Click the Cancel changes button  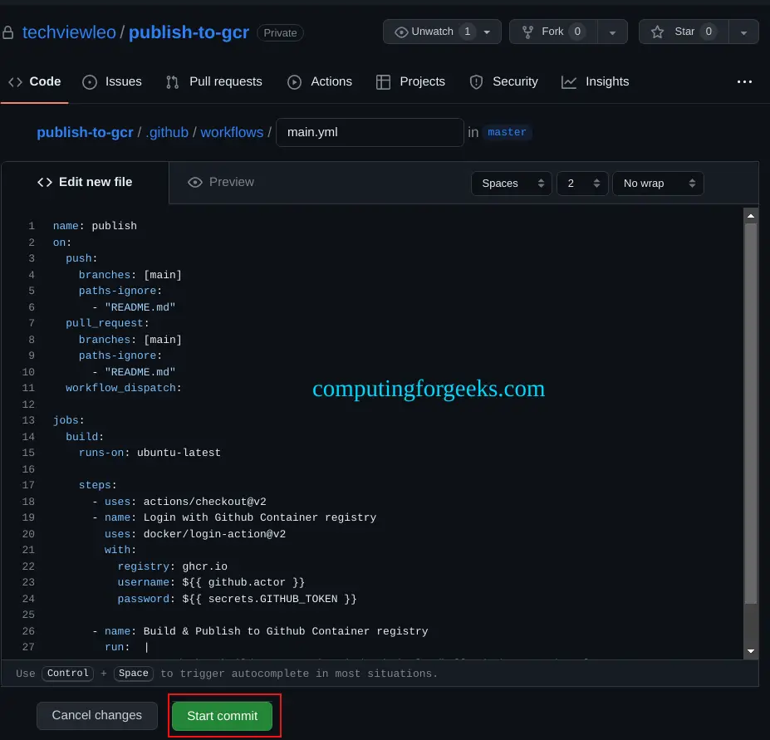click(96, 715)
